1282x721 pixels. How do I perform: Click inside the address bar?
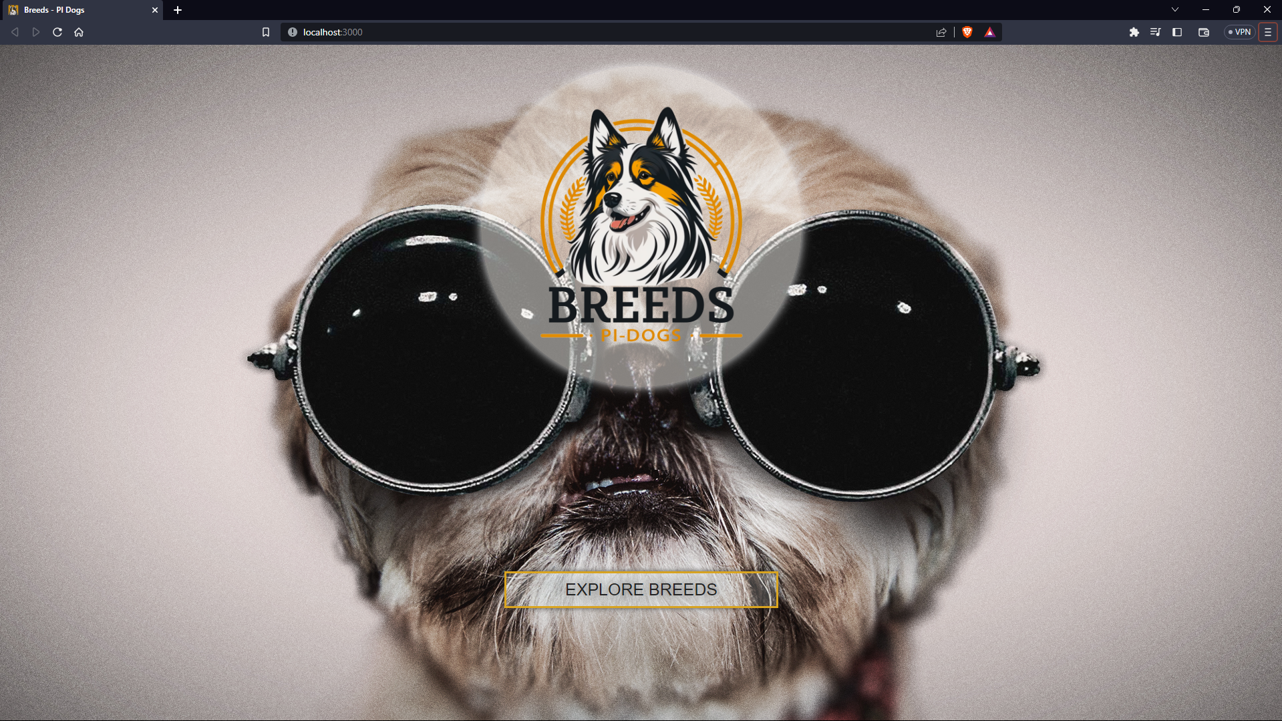click(x=534, y=31)
